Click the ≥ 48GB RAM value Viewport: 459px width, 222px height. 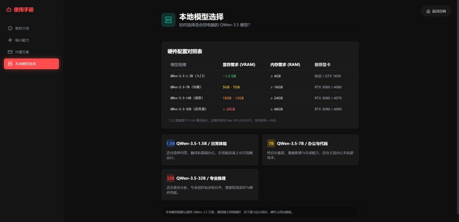click(x=277, y=109)
